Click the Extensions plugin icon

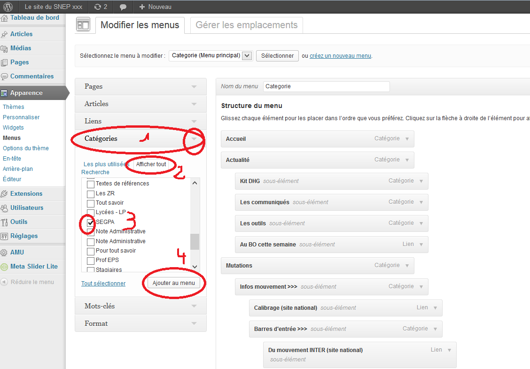5,194
